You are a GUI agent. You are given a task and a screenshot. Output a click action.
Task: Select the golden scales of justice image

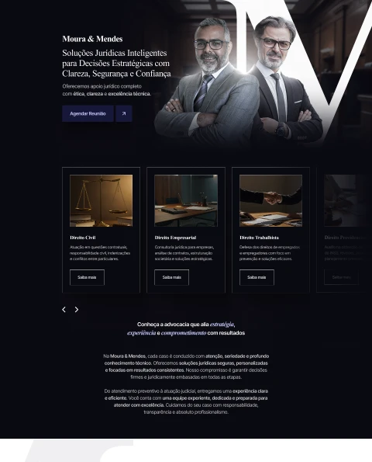(102, 200)
